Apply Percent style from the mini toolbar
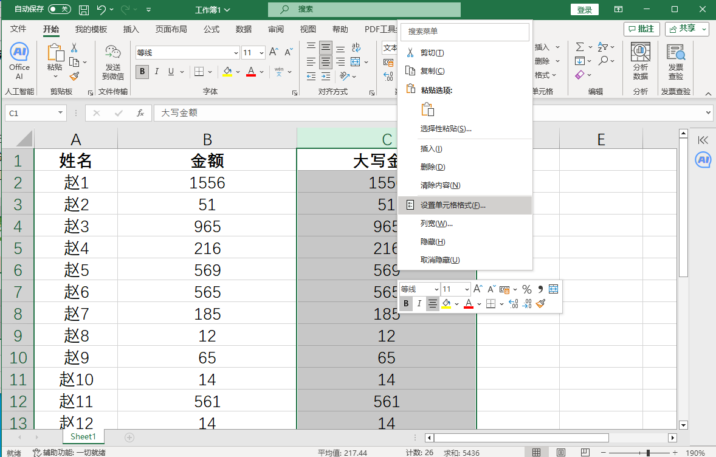This screenshot has width=716, height=457. click(x=526, y=289)
